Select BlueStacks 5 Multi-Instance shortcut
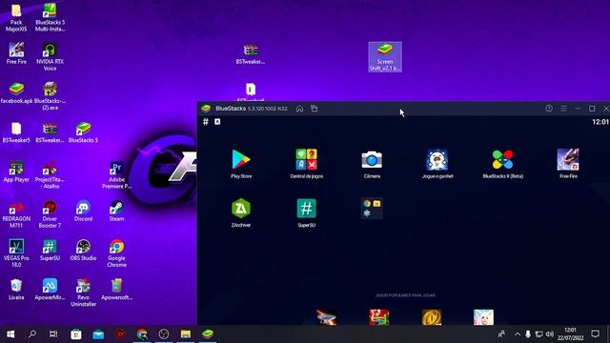The height and width of the screenshot is (343, 610). [x=50, y=18]
